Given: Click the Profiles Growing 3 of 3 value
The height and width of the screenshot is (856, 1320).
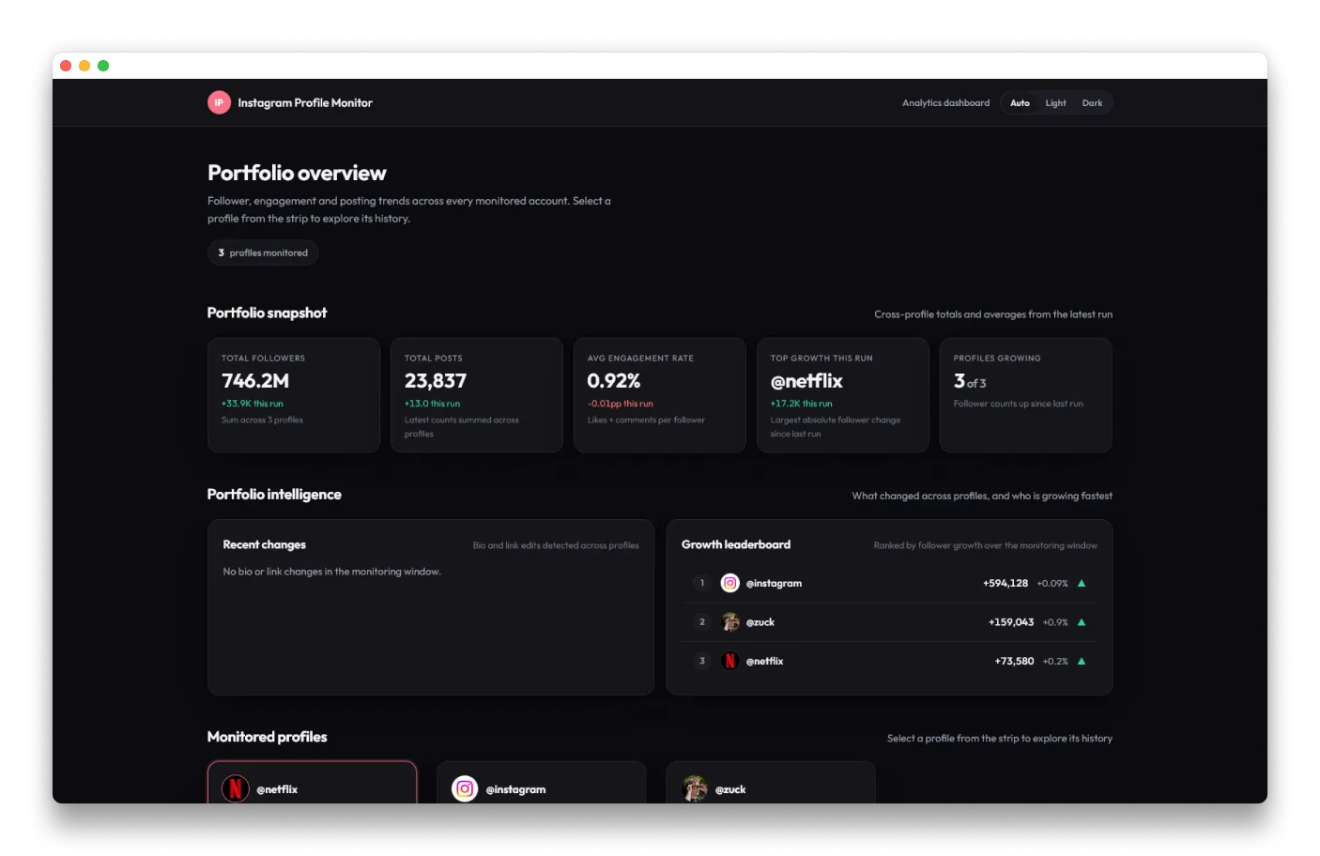Looking at the screenshot, I should (x=970, y=381).
